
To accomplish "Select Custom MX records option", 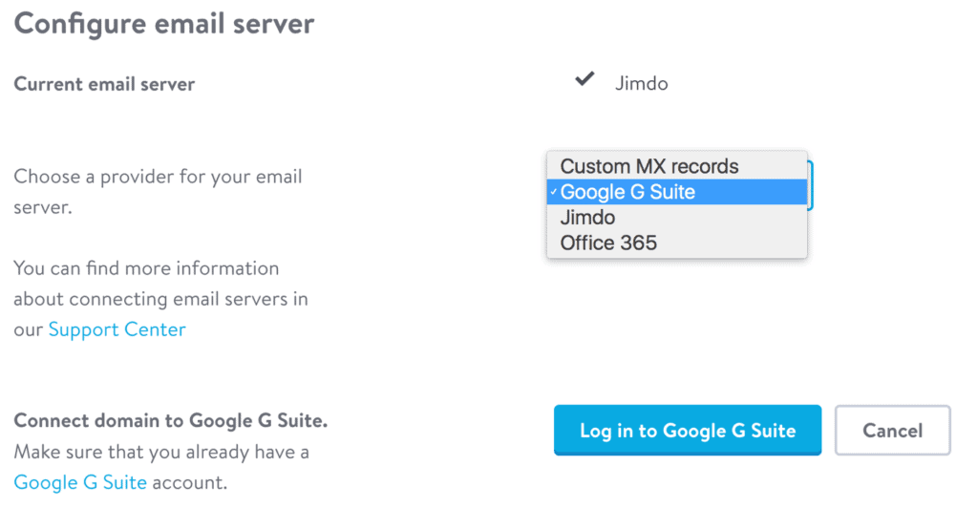I will 677,166.
